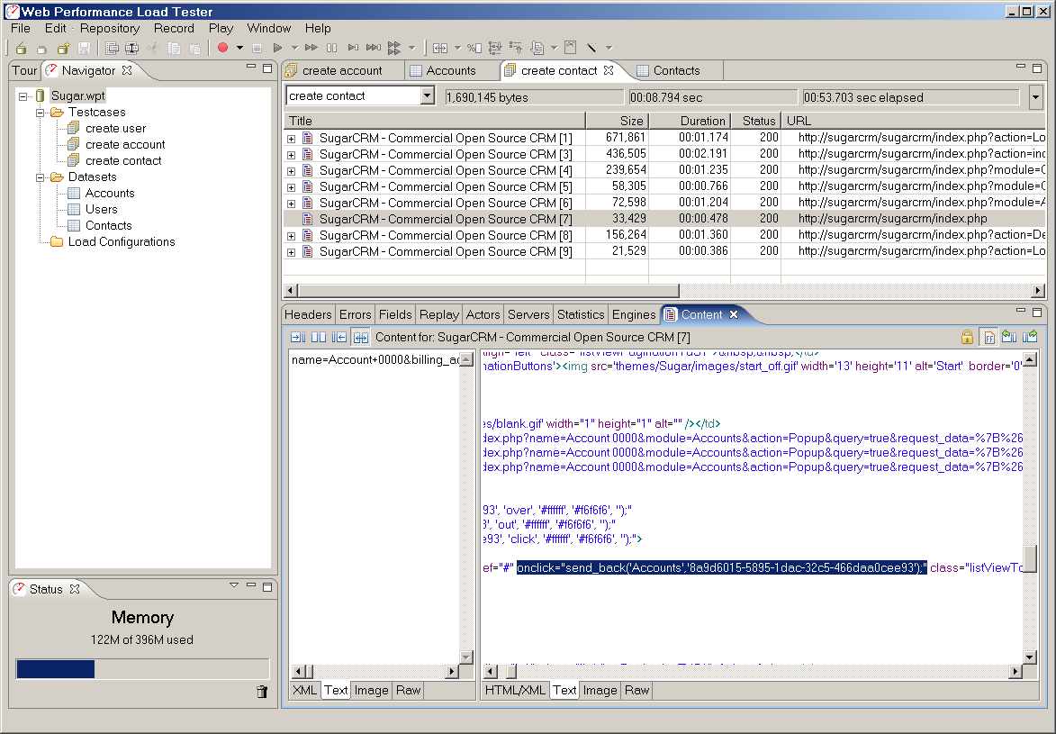Click the Open repository toolbar icon

click(x=21, y=48)
